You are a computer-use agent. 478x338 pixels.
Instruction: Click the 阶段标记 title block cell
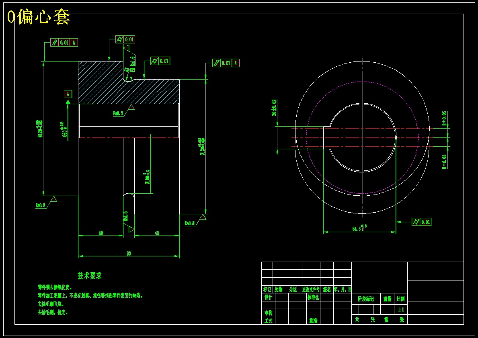(366, 299)
